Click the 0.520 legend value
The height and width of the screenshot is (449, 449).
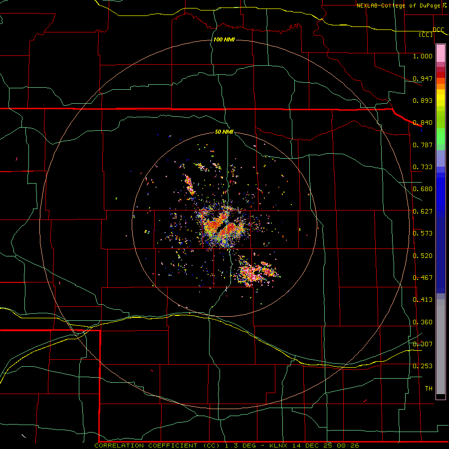(423, 256)
